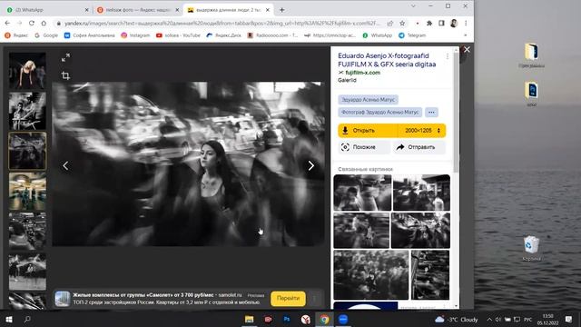The height and width of the screenshot is (327, 581).
Task: Click the browser home icon
Action: point(44,23)
